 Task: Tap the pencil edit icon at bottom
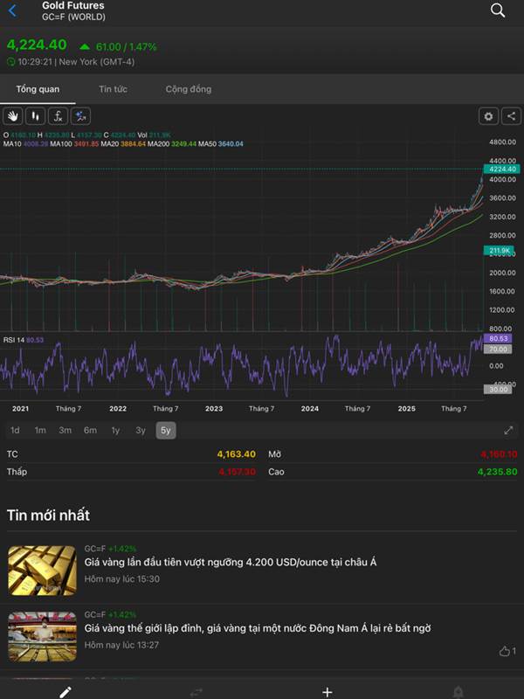(65, 691)
